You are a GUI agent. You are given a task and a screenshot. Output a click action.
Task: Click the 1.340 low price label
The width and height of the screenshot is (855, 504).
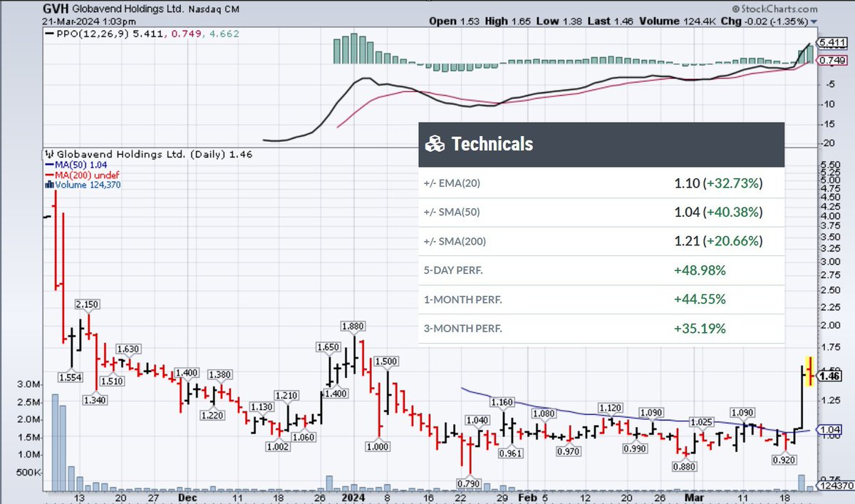[x=94, y=400]
